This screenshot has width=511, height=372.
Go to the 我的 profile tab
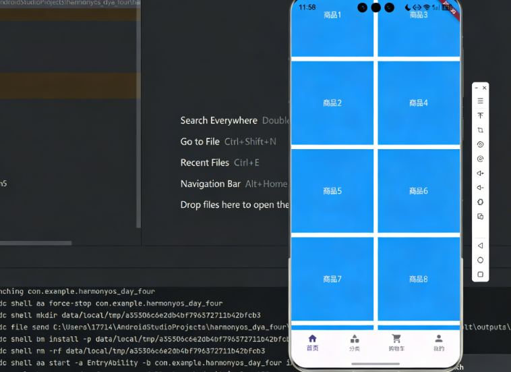pyautogui.click(x=439, y=343)
